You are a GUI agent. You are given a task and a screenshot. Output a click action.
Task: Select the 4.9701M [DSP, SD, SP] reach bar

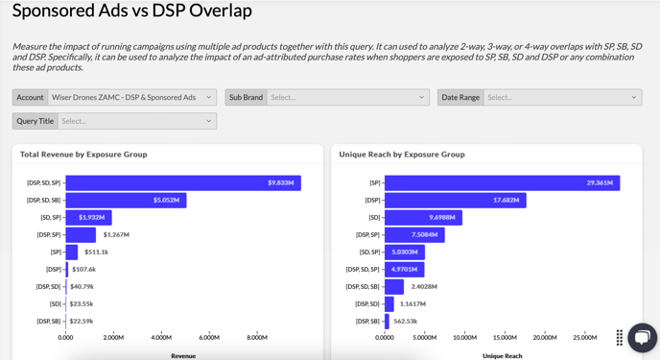point(405,269)
